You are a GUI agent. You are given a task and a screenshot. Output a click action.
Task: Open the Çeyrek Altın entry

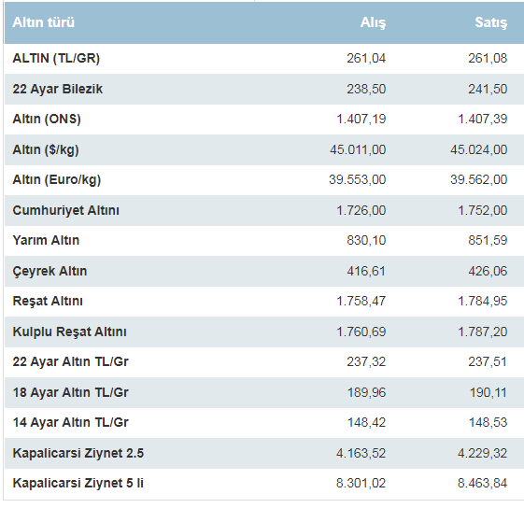pos(50,271)
